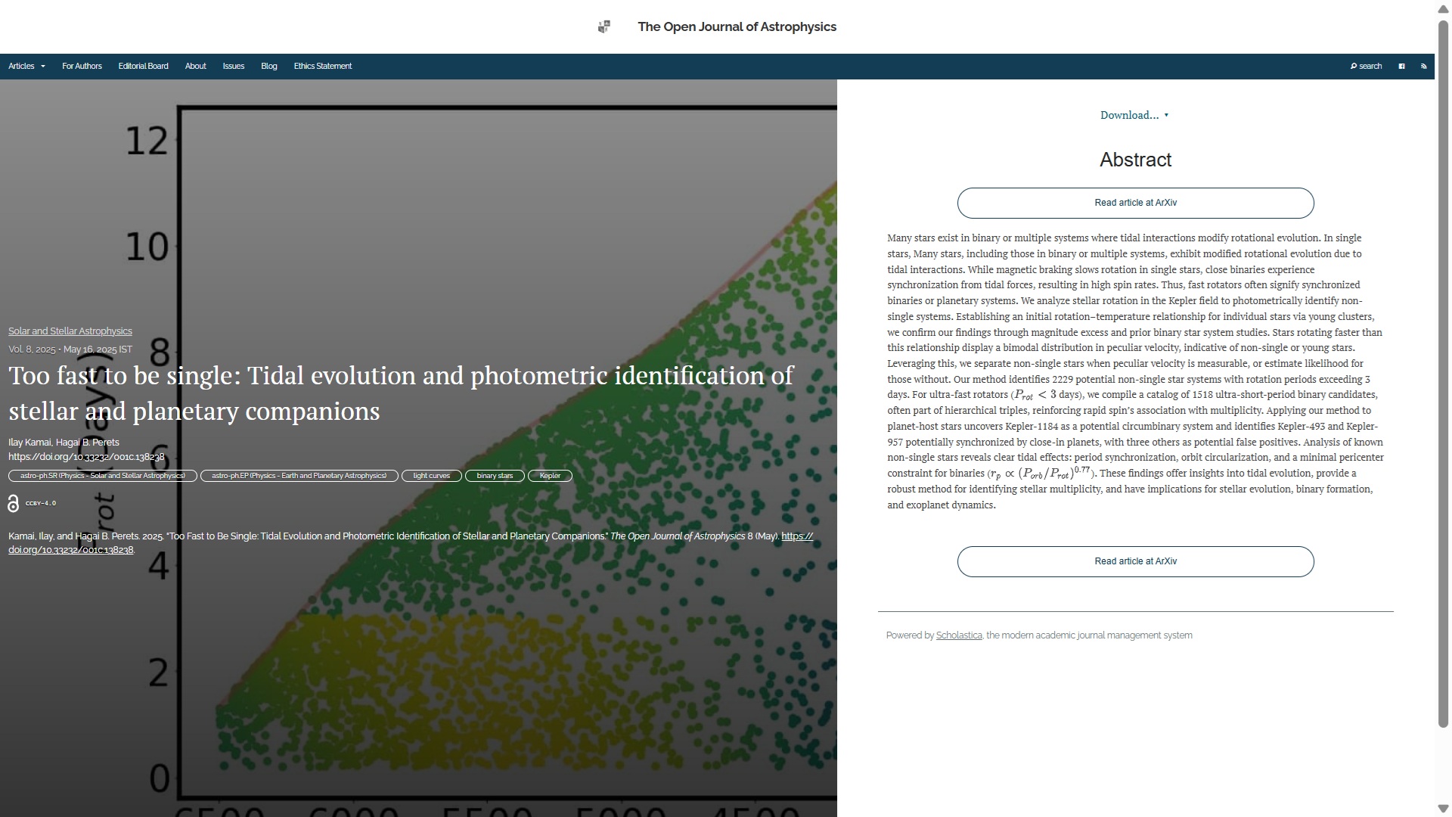Select the Kepler keyword tag

550,477
